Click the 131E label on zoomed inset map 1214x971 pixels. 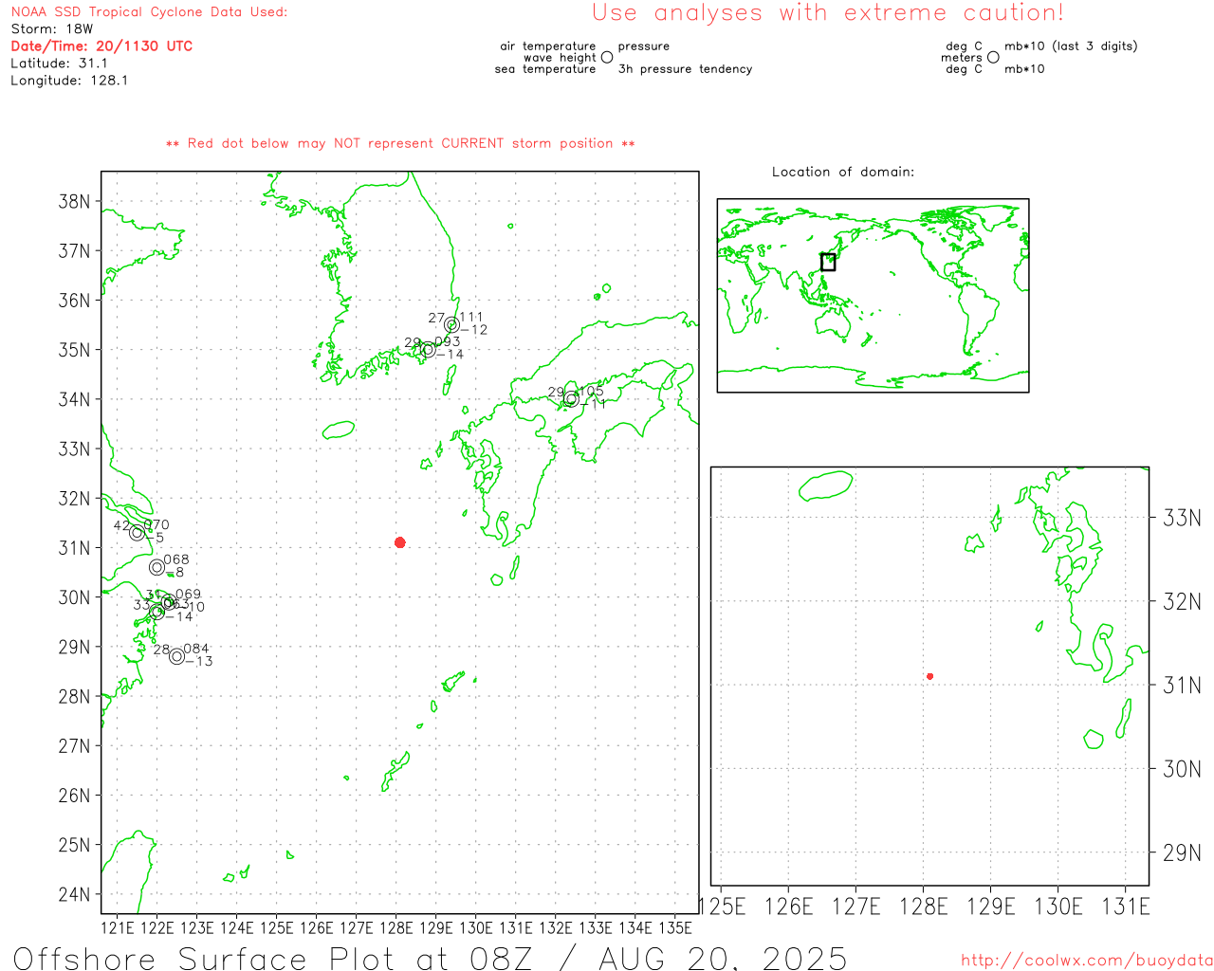[x=1125, y=907]
